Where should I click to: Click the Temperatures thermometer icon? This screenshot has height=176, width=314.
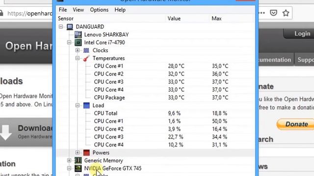tap(86, 58)
